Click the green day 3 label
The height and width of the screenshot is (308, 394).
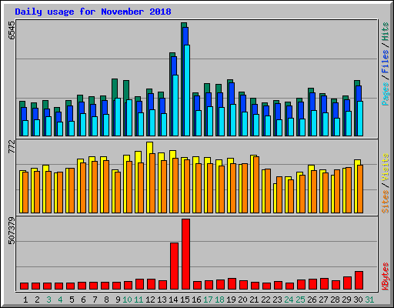[48, 300]
